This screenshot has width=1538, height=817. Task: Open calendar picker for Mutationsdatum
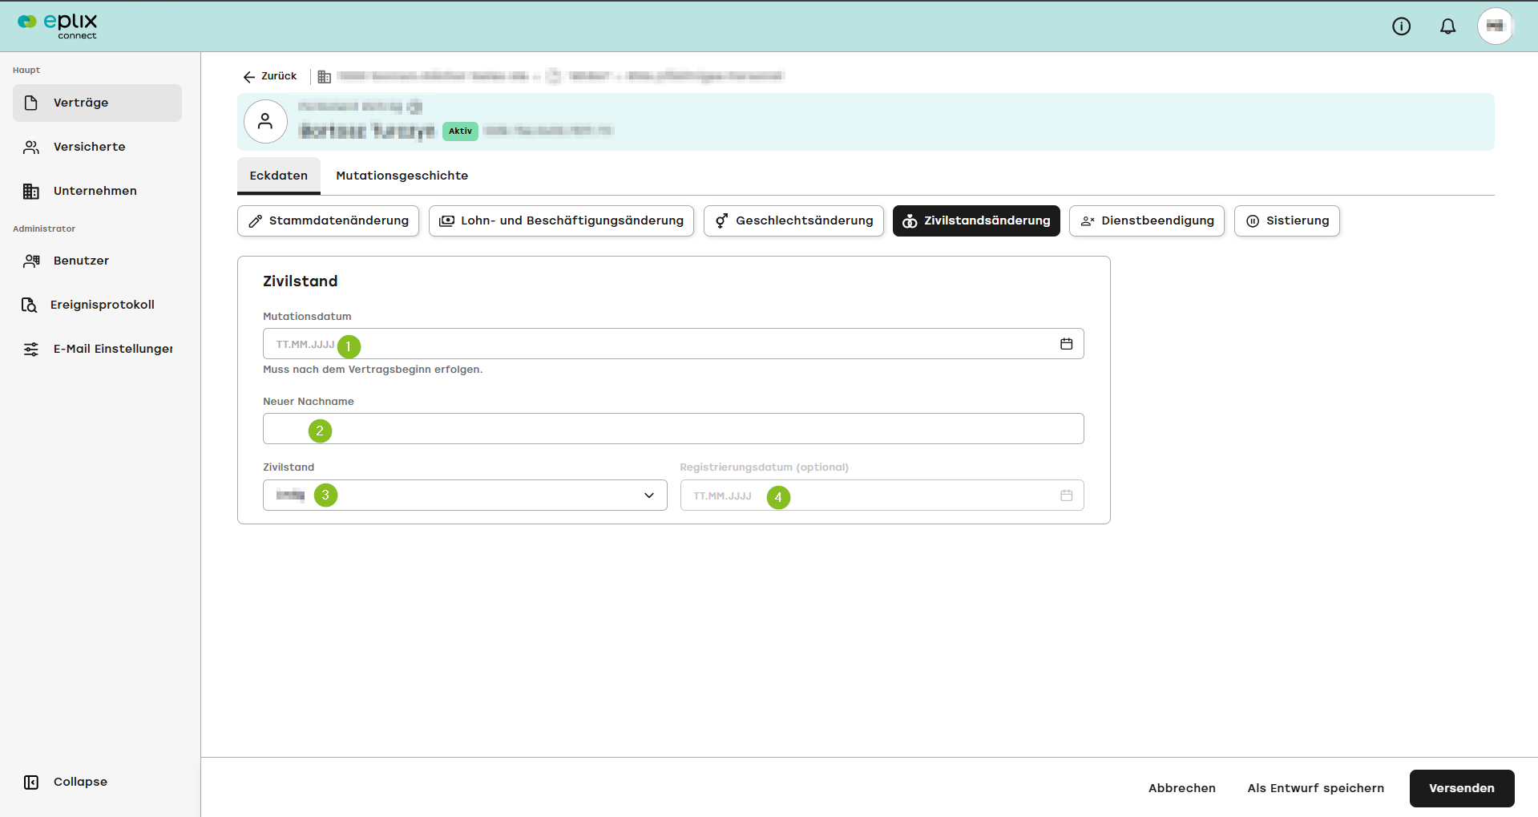point(1066,344)
